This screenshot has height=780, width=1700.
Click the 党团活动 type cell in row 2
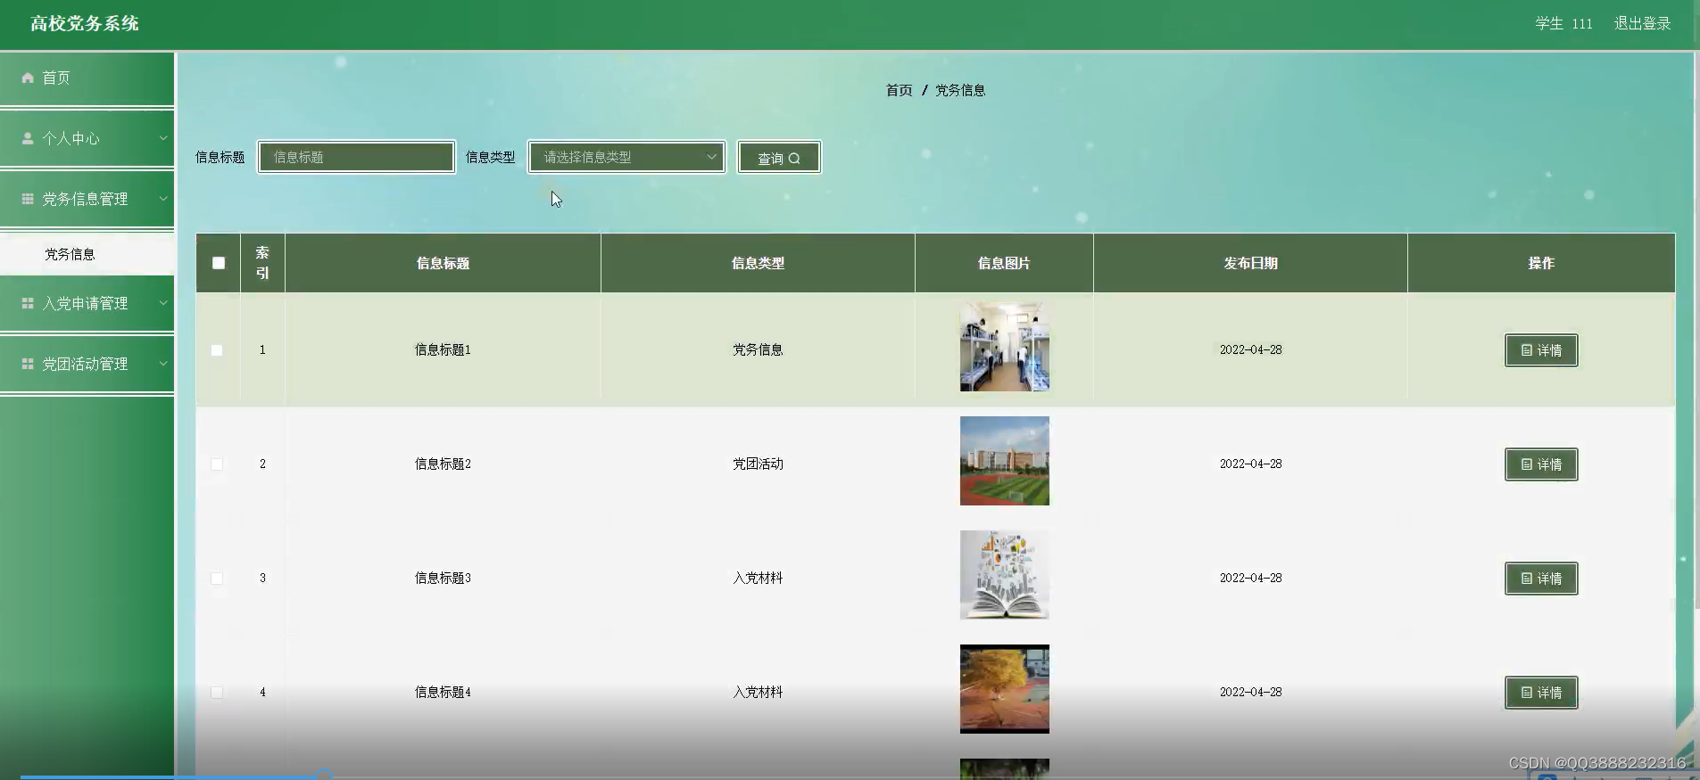(x=758, y=464)
